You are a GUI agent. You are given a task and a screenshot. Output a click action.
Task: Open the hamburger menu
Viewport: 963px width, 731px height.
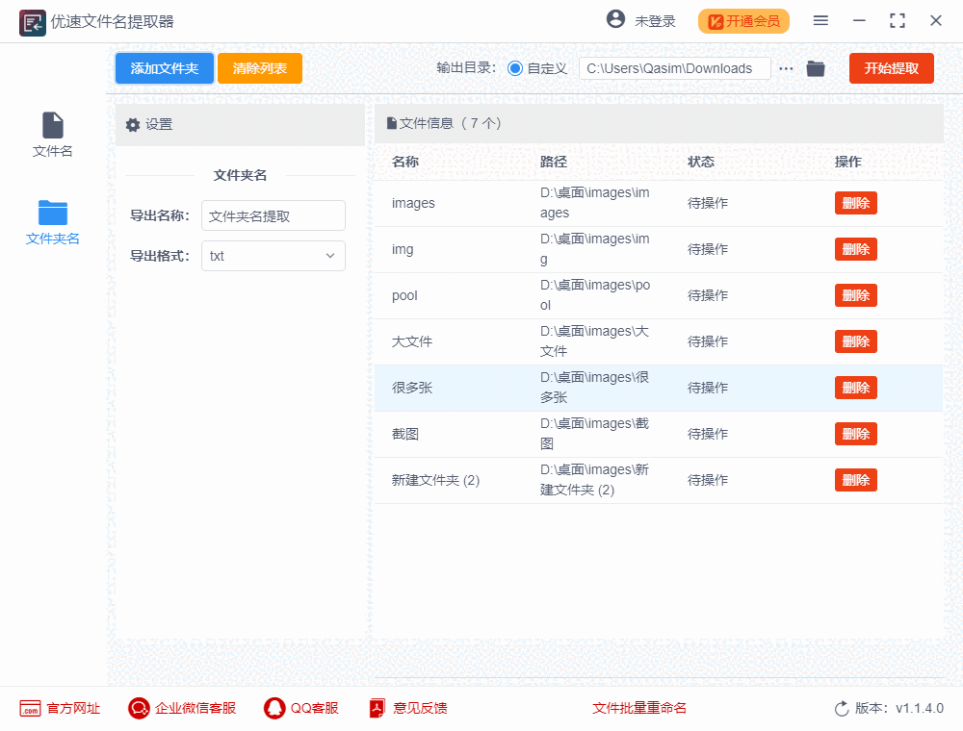click(x=820, y=20)
